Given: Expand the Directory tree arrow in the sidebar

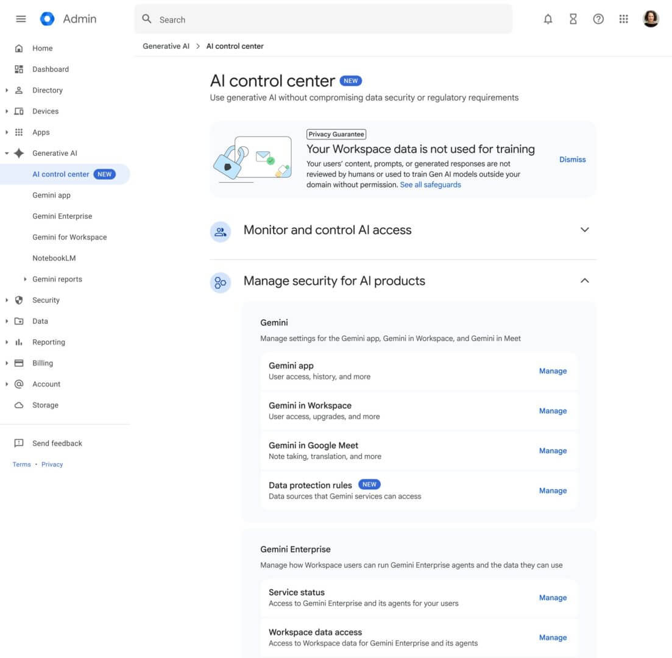Looking at the screenshot, I should pos(7,90).
